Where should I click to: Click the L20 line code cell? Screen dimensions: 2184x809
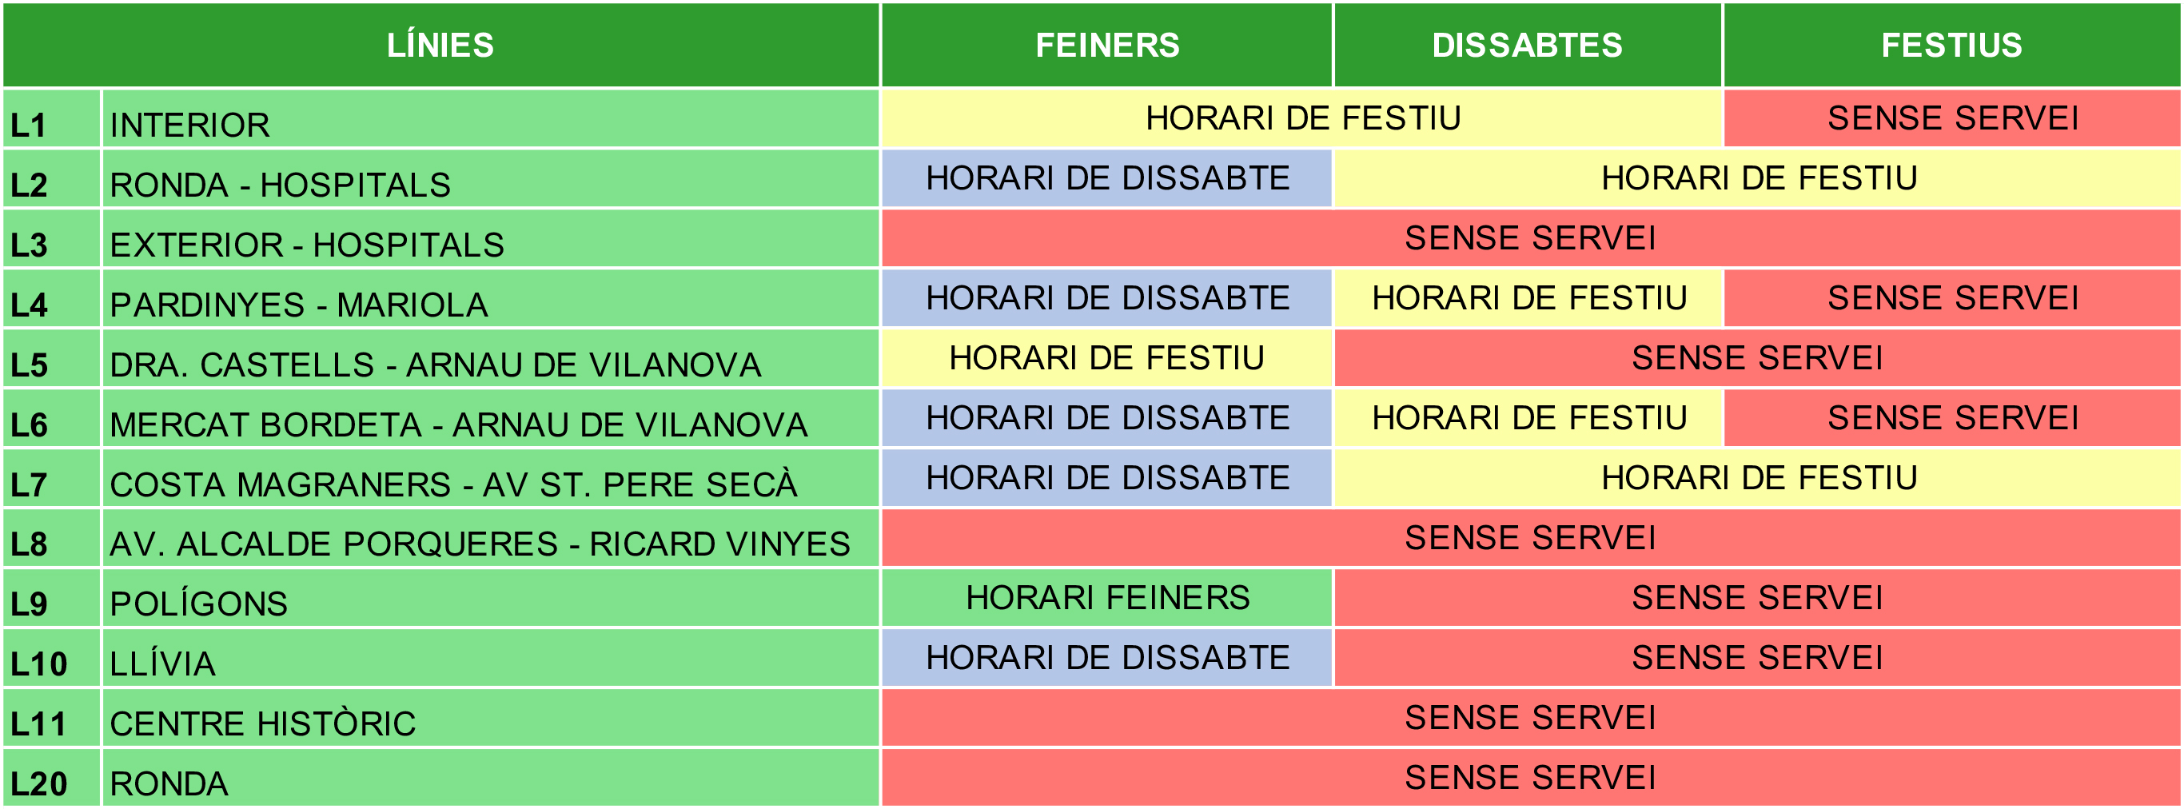point(51,779)
